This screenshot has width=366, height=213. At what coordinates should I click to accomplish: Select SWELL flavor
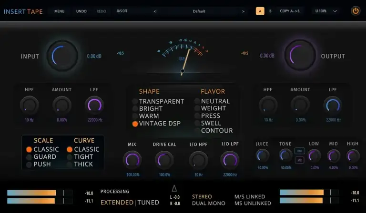pos(208,123)
